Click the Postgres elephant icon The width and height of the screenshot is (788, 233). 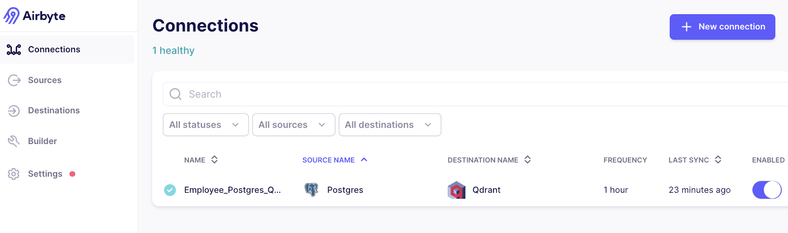coord(311,190)
